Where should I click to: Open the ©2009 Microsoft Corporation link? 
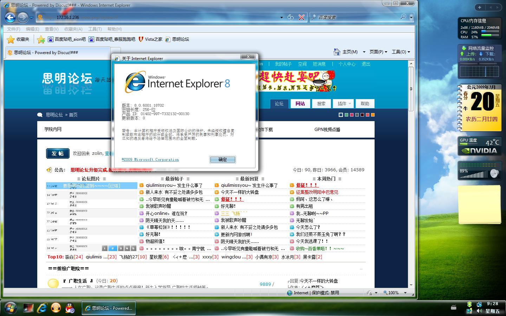[150, 159]
